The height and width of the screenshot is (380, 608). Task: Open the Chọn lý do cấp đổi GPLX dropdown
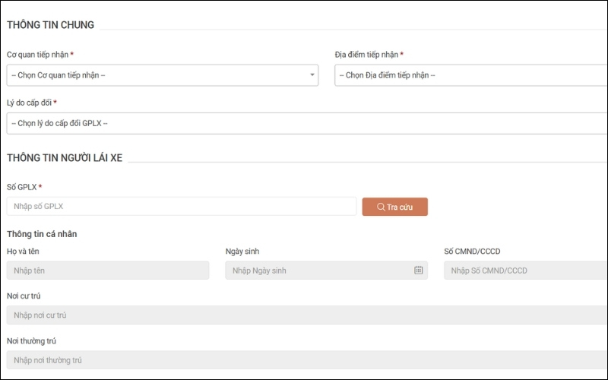click(304, 123)
